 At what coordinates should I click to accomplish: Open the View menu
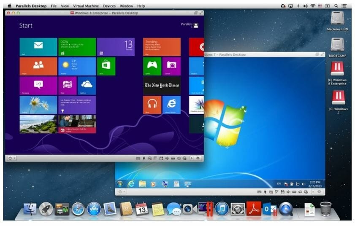65,6
